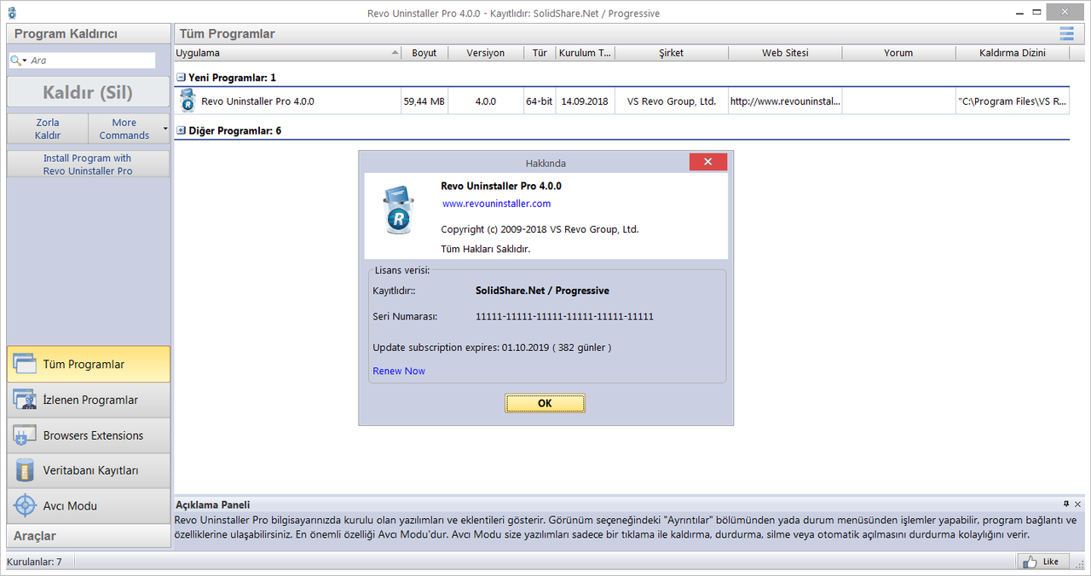The height and width of the screenshot is (576, 1091).
Task: Sort by the Uygulama column header
Action: click(x=287, y=53)
